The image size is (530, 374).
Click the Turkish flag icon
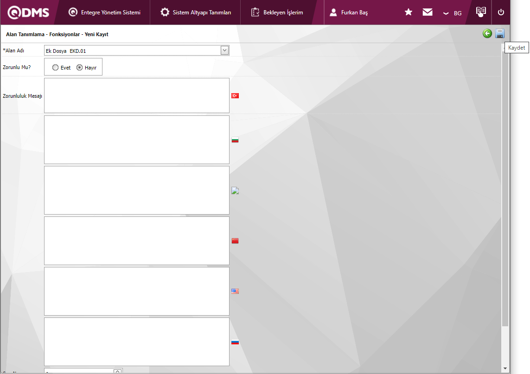click(x=235, y=95)
